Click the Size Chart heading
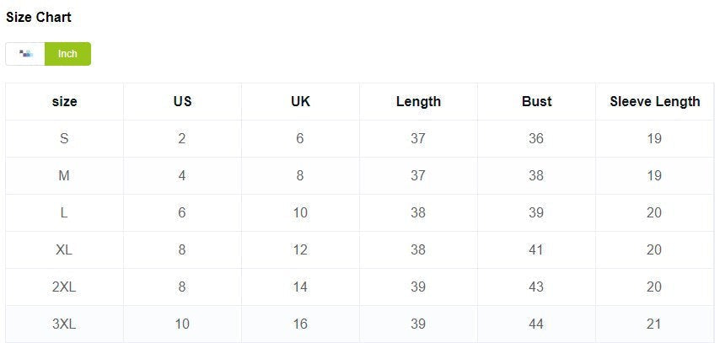Image resolution: width=720 pixels, height=343 pixels. coord(39,17)
